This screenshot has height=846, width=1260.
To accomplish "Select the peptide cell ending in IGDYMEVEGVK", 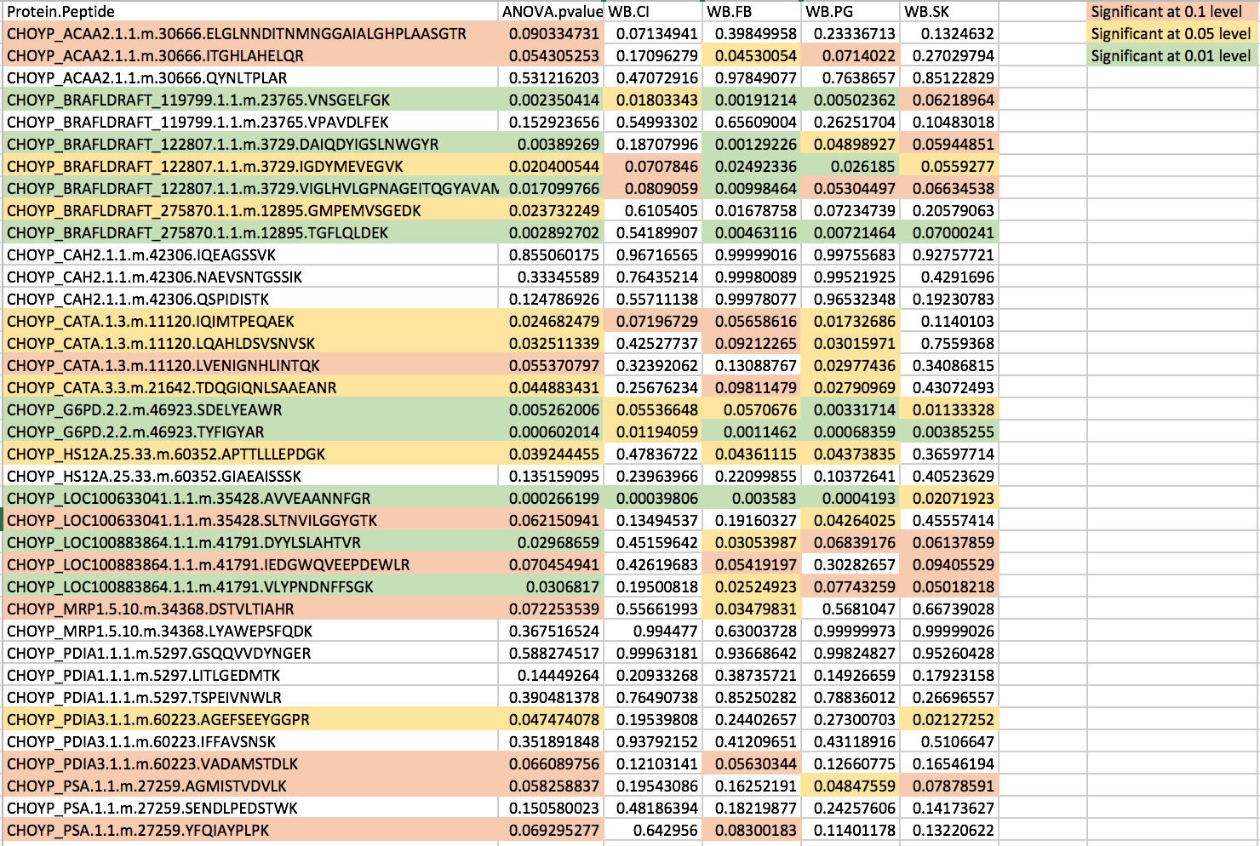I will [251, 167].
